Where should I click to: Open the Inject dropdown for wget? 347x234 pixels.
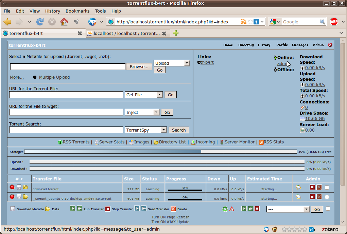tap(142, 112)
